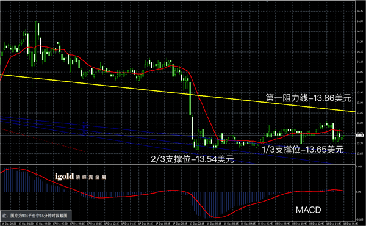Image resolution: width=366 pixels, height=226 pixels.
Task: Click the MT4 15分钟时段 note box
Action: tap(36, 216)
